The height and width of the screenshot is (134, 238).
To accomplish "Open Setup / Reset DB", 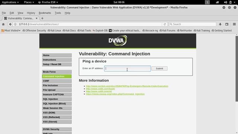I will 57,64.
